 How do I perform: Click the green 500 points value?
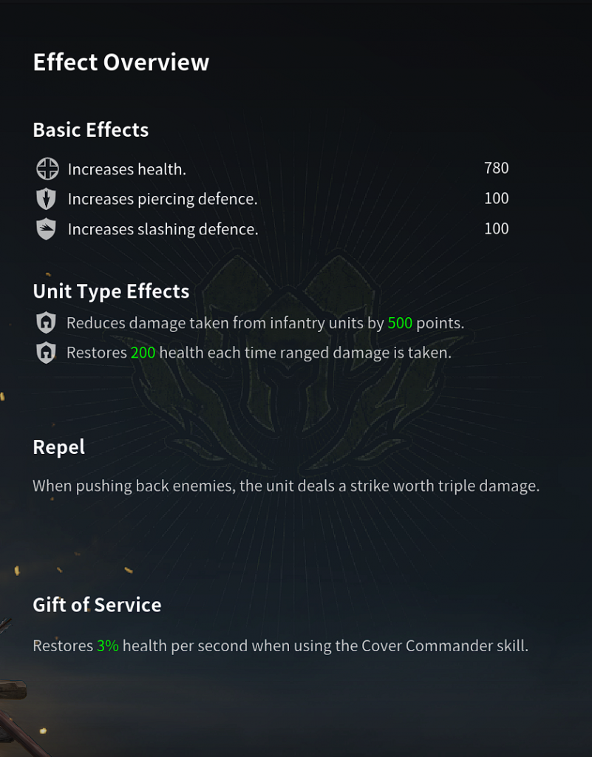click(400, 323)
